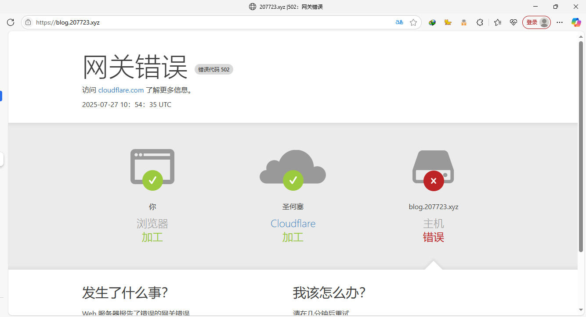Open the Settings and more ellipsis menu
586x317 pixels.
[x=560, y=22]
